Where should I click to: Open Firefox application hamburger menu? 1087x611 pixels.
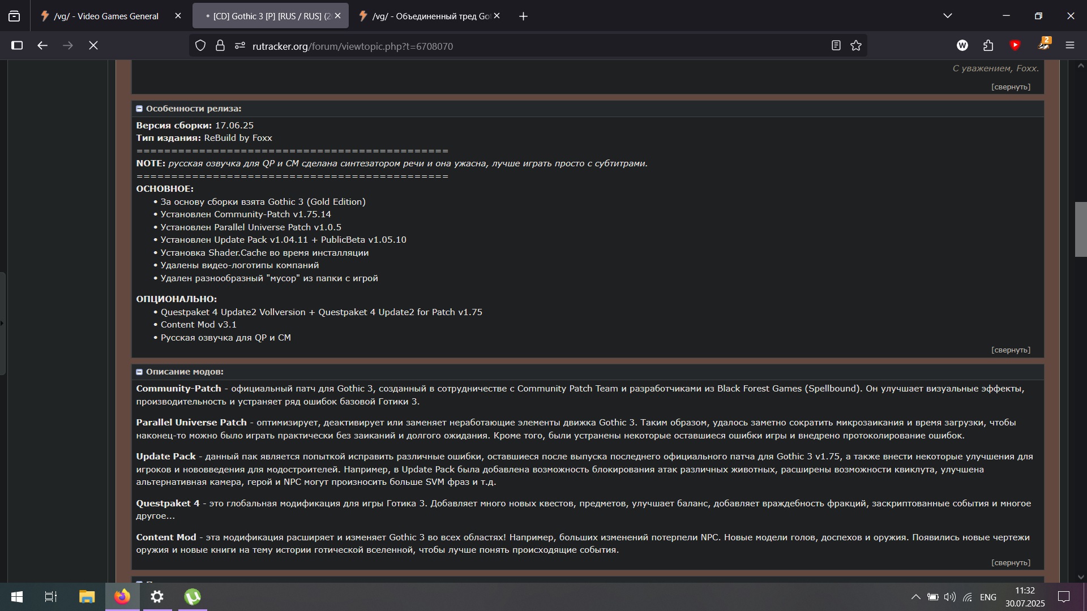point(1070,45)
